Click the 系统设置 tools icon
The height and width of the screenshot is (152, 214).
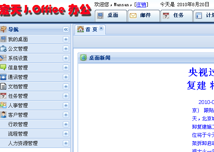click(x=3, y=58)
